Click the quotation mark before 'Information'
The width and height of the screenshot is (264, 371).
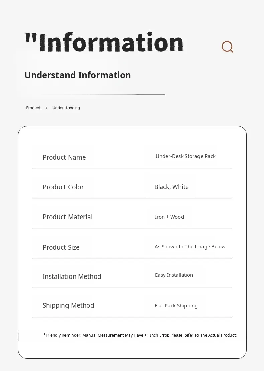[x=31, y=37]
